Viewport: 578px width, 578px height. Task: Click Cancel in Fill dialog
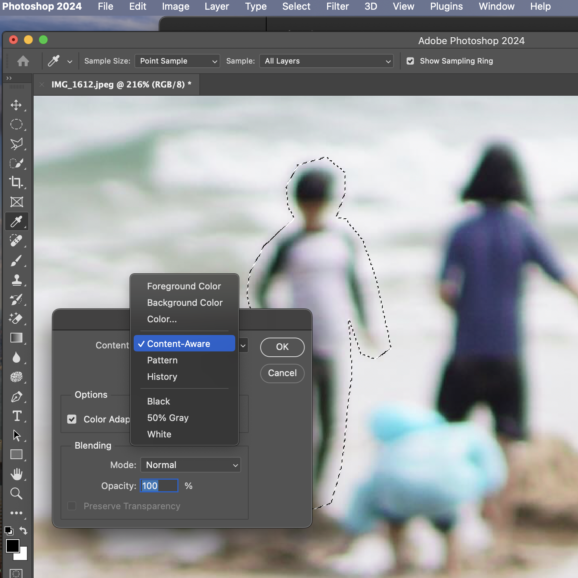[282, 373]
